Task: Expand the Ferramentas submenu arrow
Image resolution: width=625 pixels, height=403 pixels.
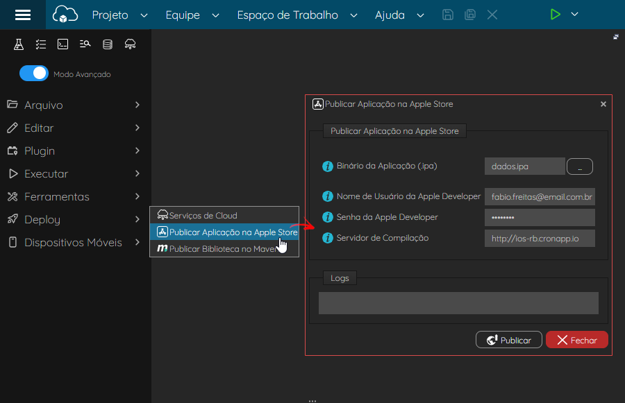Action: (x=137, y=196)
